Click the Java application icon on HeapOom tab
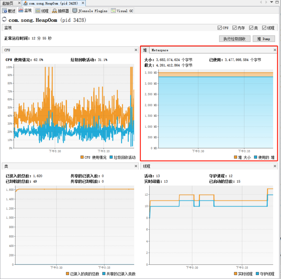This screenshot has height=279, width=281. [26, 3]
